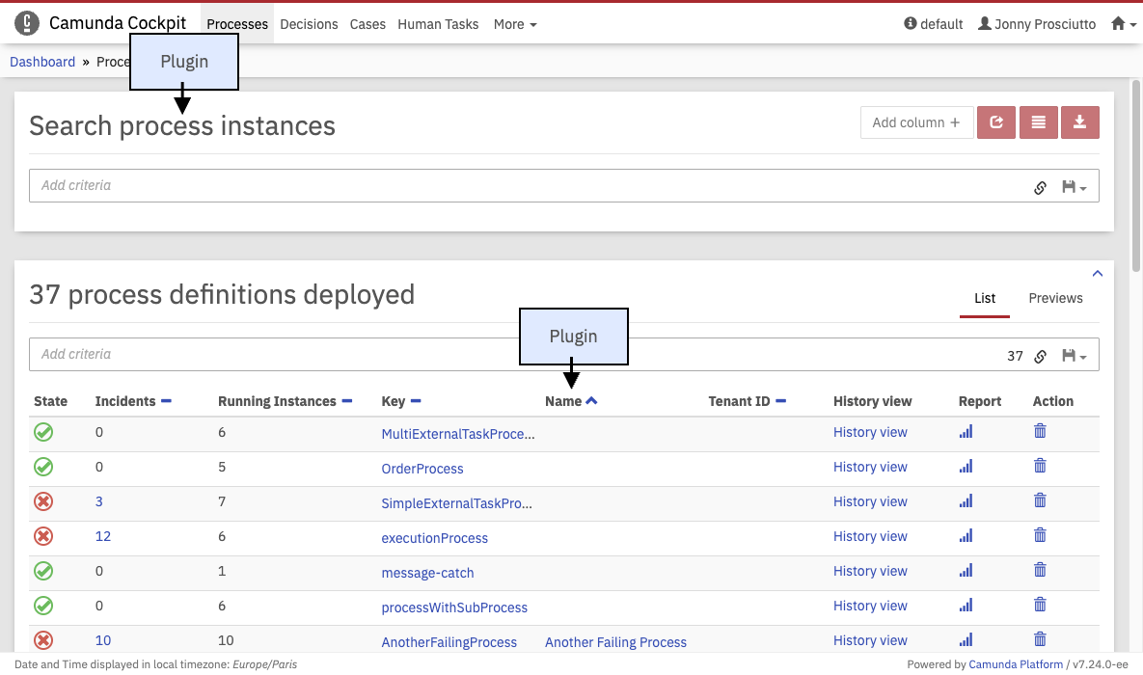Delete the executionProcess definition via trash icon
Viewport: 1143px width, 675px height.
coord(1040,536)
